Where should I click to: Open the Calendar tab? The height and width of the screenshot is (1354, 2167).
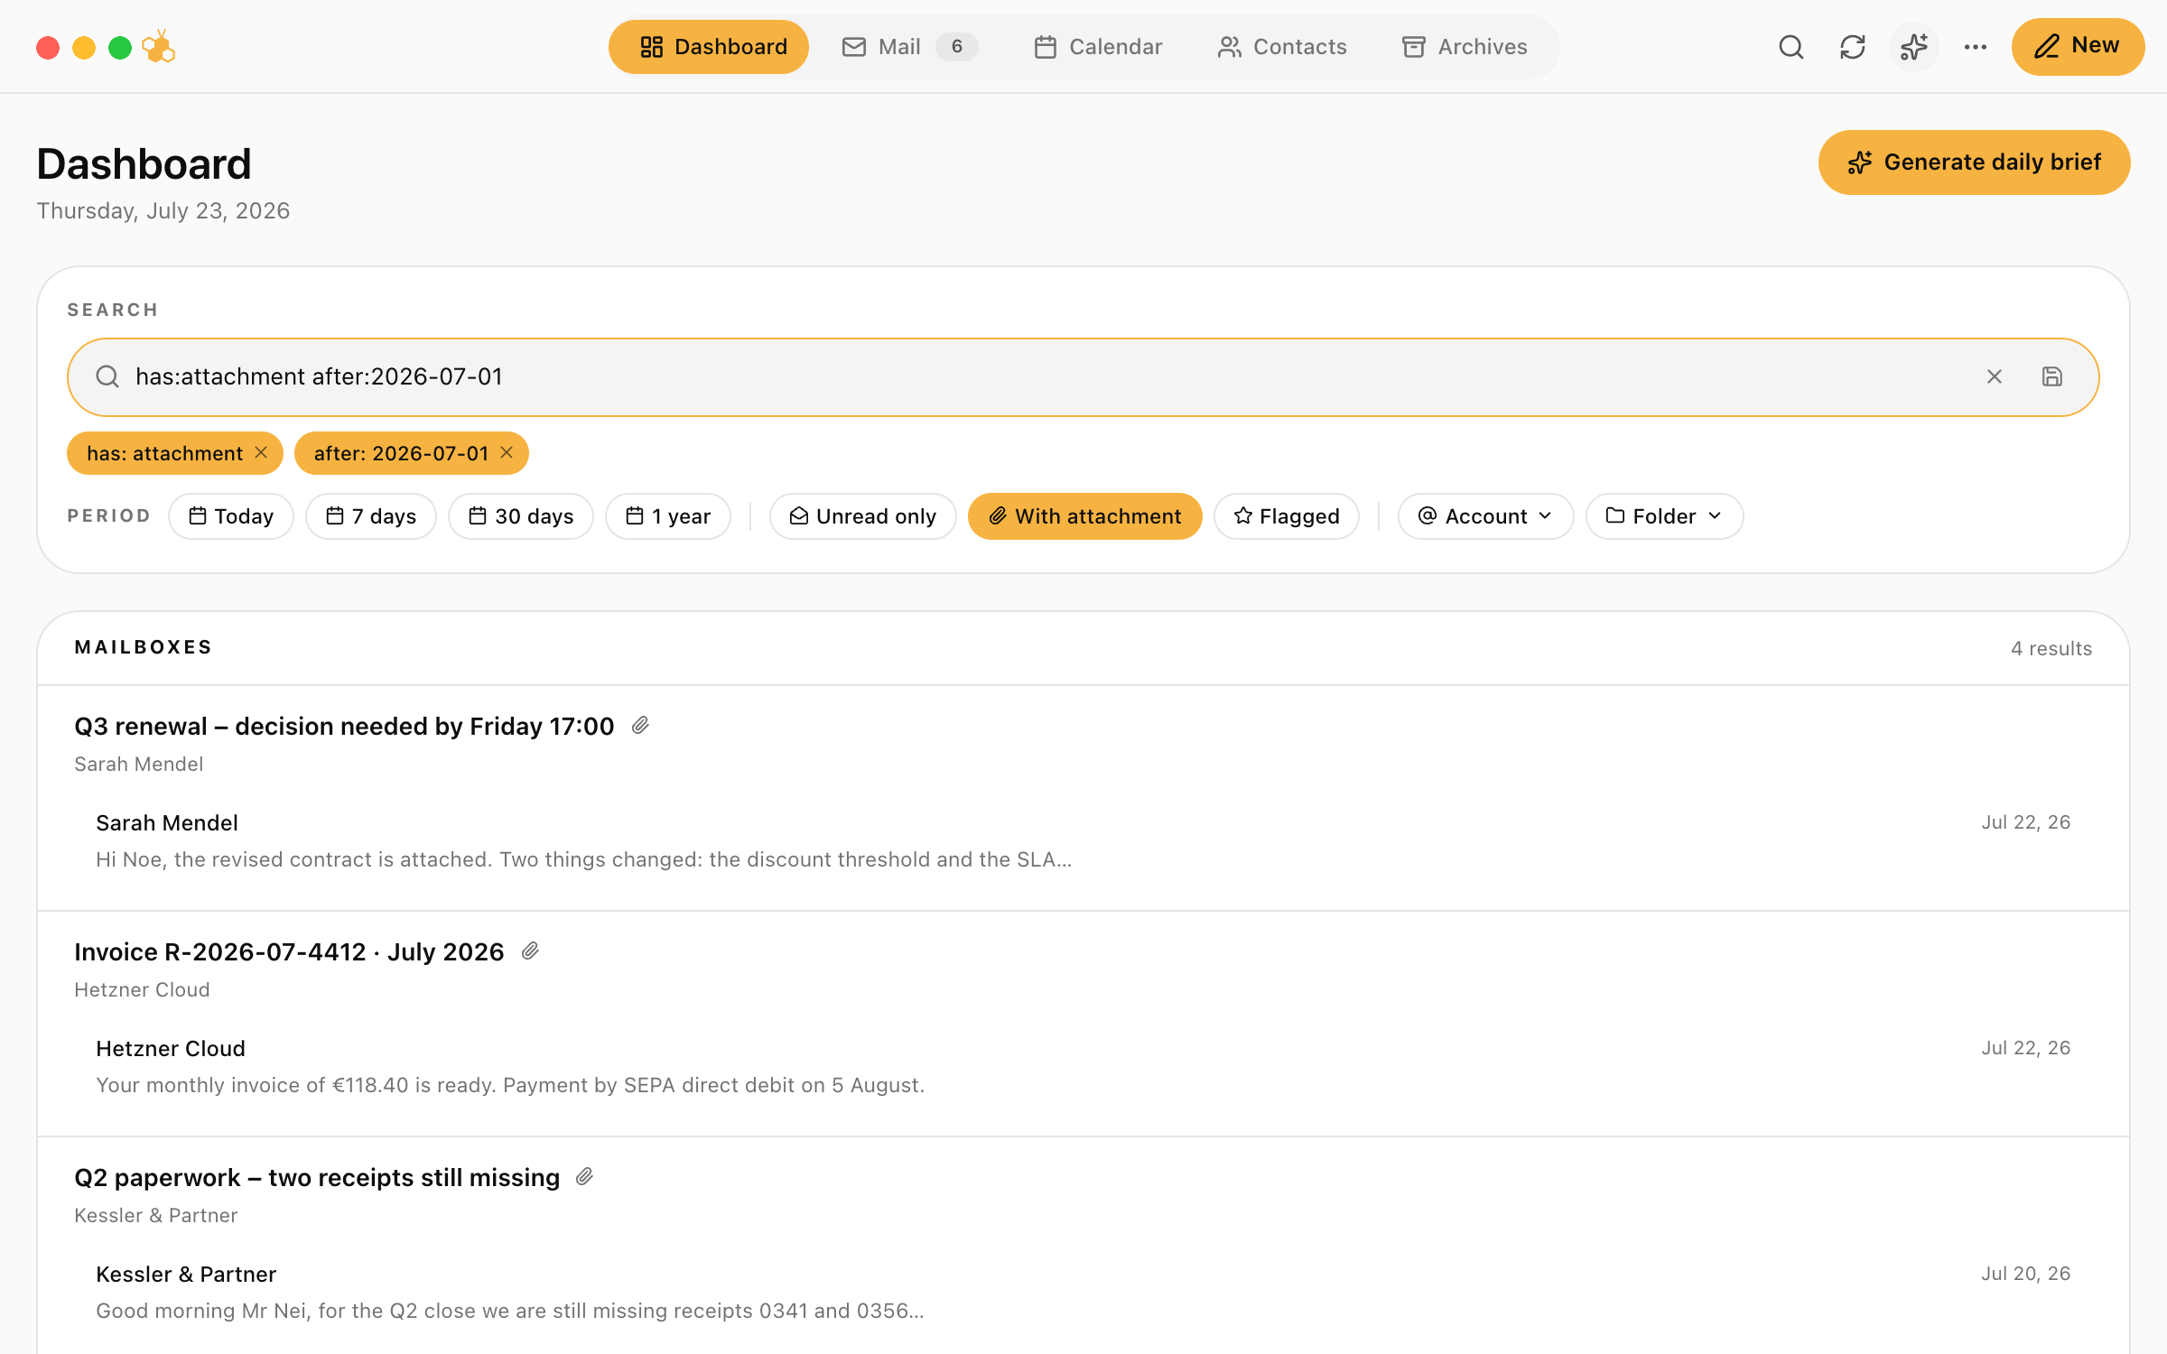tap(1098, 47)
